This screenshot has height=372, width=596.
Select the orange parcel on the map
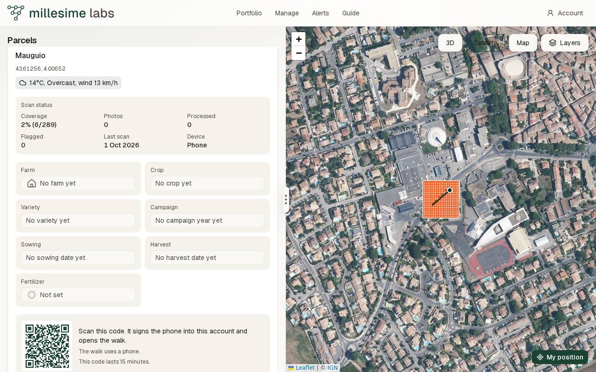pyautogui.click(x=441, y=199)
